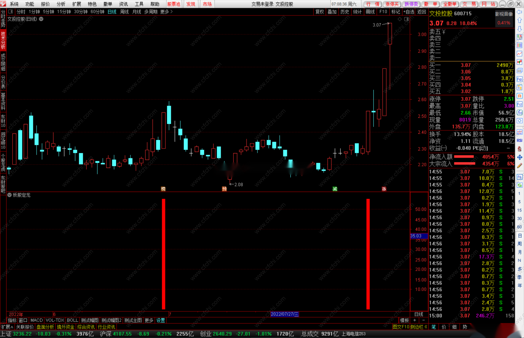Open the 妖股定龙 indicator dropdown
The height and width of the screenshot is (338, 524).
(x=9, y=195)
